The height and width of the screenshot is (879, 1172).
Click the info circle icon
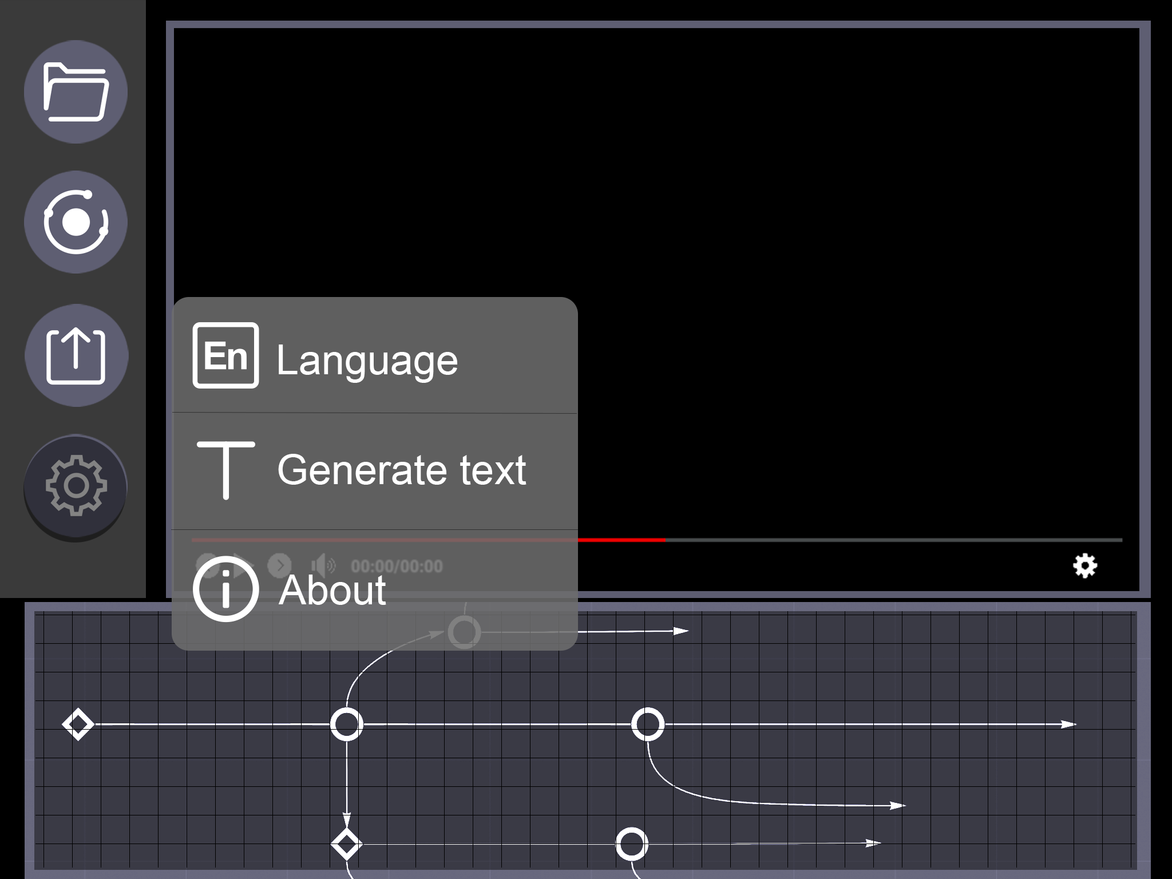[x=225, y=589]
